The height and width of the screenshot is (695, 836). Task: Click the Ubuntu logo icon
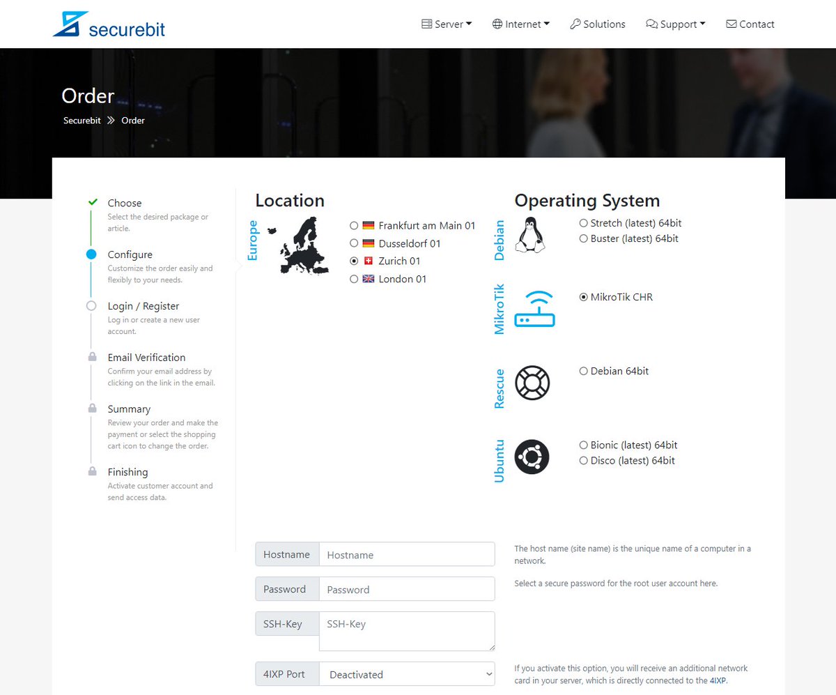coord(532,457)
